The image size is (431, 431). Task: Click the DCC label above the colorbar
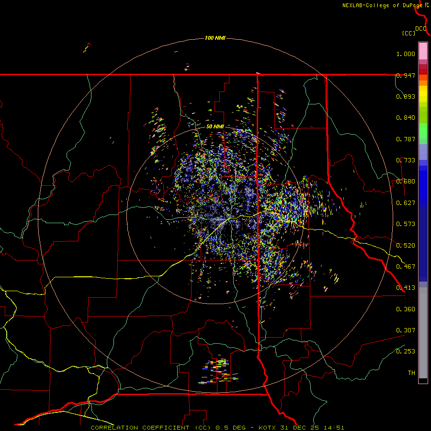click(x=421, y=29)
